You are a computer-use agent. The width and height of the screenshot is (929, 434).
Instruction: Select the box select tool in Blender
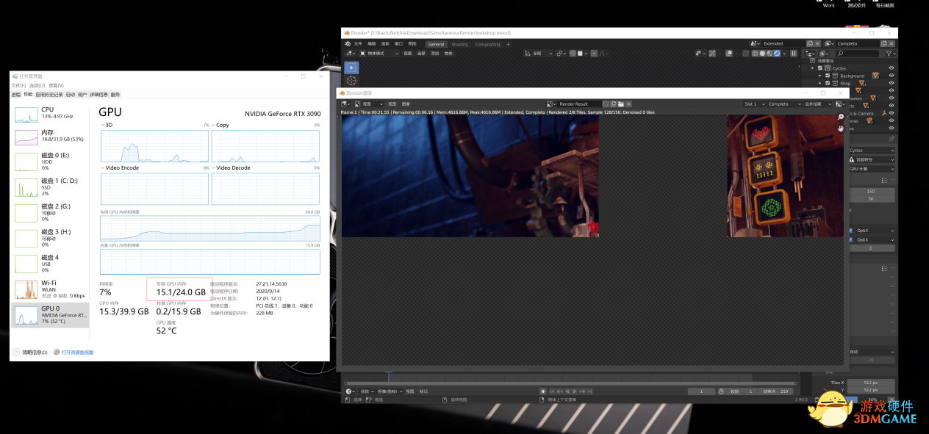click(x=351, y=67)
